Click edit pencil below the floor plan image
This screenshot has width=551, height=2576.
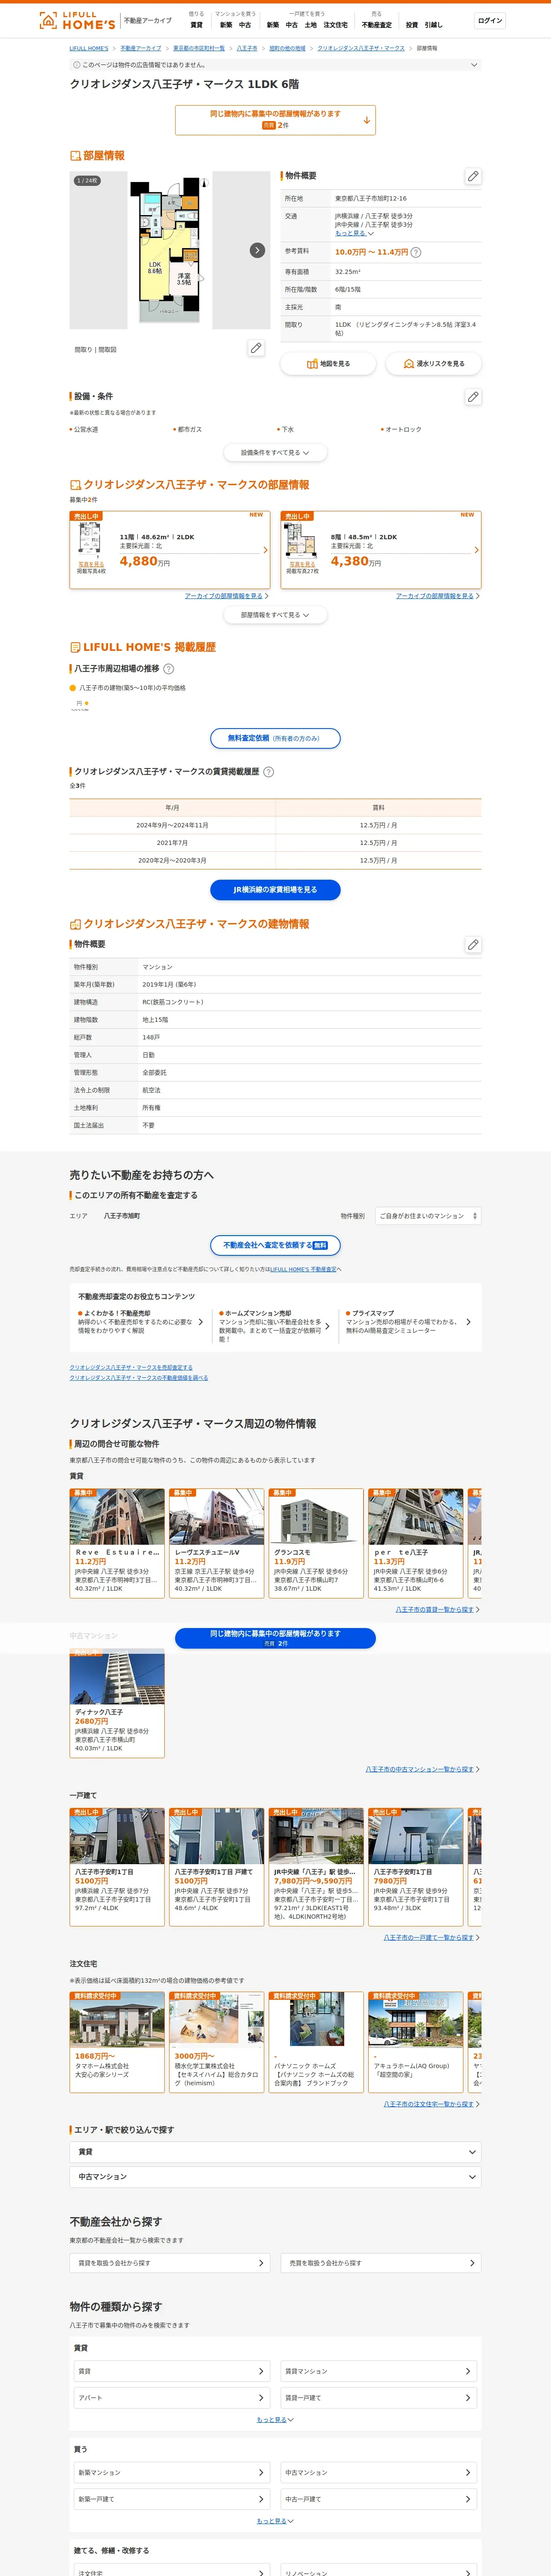(256, 348)
